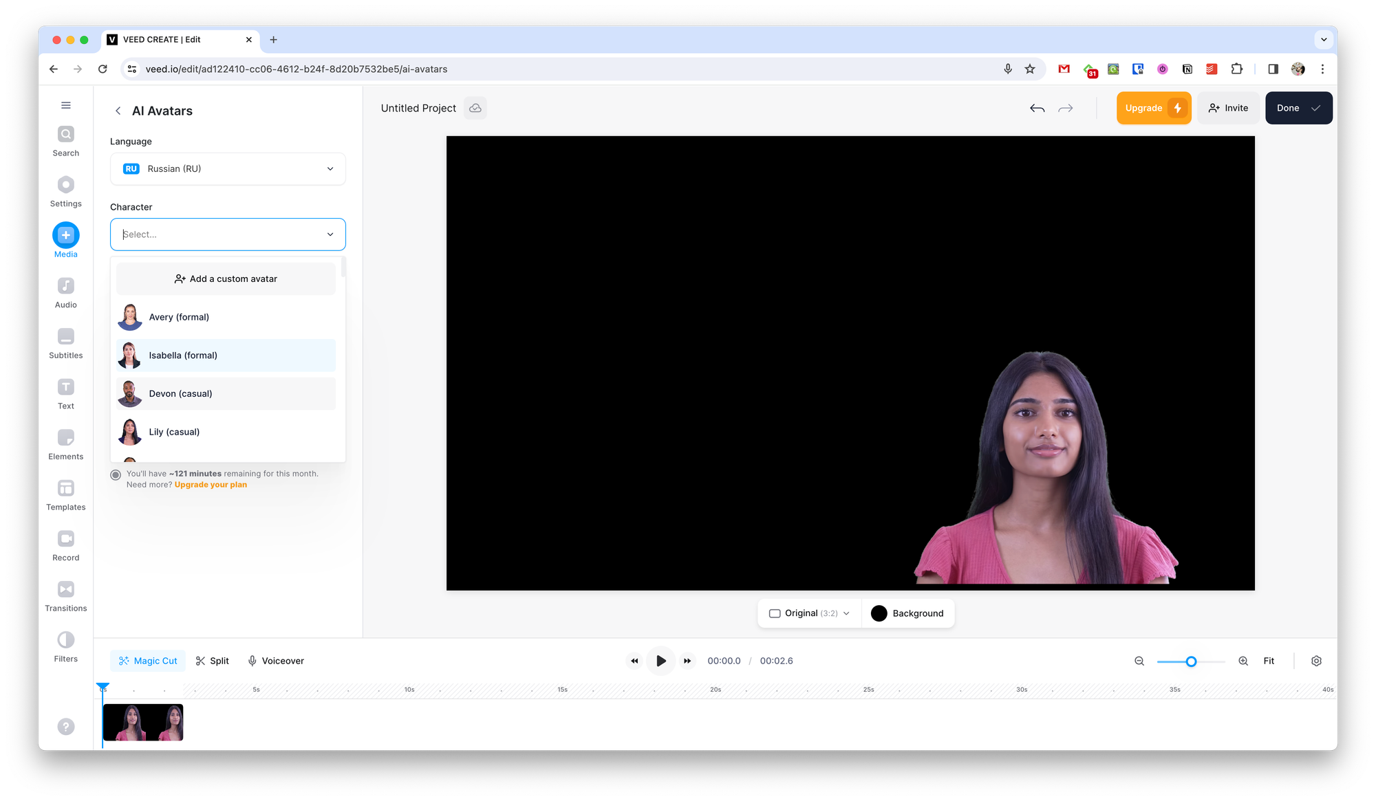Screen dimensions: 1376x801
Task: Open the Original (3:2) aspect ratio dropdown
Action: point(809,613)
